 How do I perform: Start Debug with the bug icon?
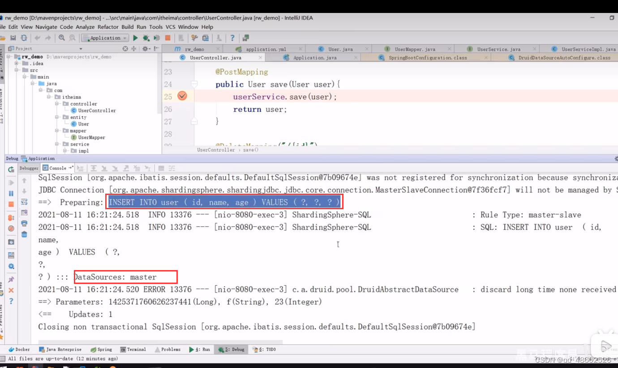(x=146, y=38)
